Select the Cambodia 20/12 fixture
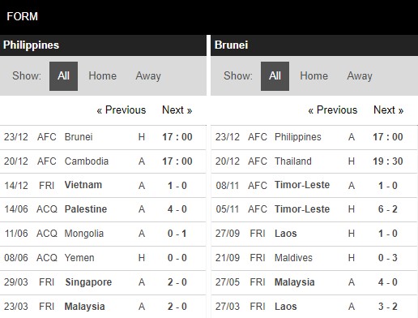The width and height of the screenshot is (418, 318). 103,161
